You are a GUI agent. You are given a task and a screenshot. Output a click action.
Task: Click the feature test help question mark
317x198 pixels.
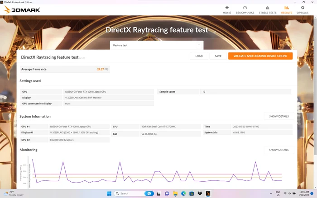coord(199,45)
